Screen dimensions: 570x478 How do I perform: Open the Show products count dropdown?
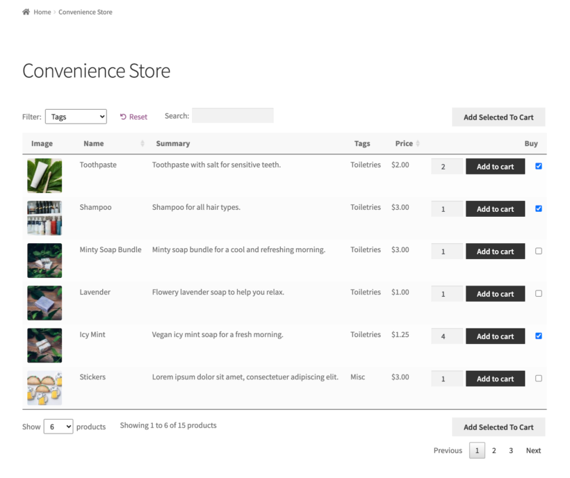click(x=58, y=426)
